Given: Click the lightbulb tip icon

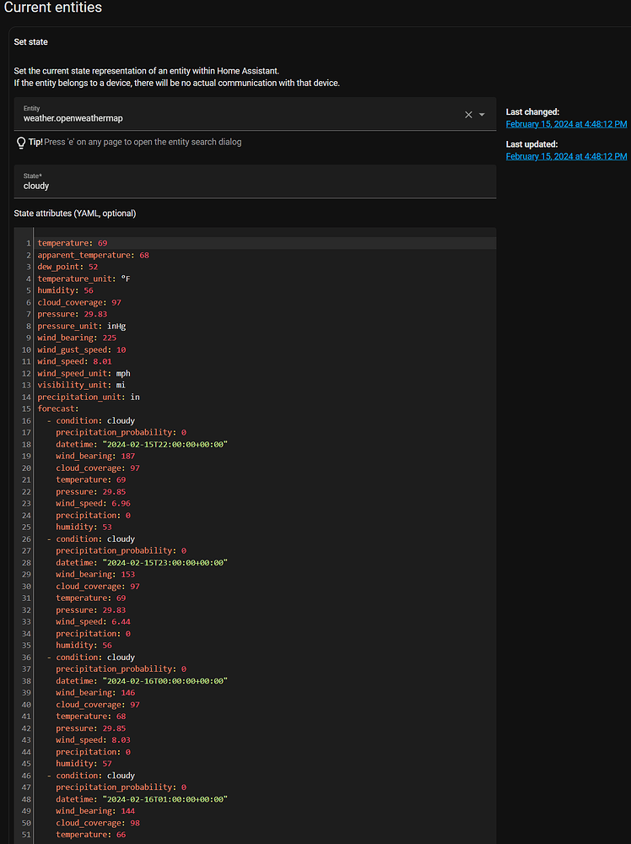Looking at the screenshot, I should click(x=21, y=143).
